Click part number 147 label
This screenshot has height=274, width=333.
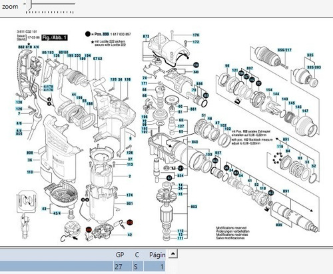[305, 111]
